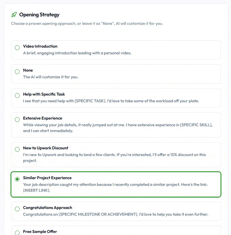Click the "Congratulations Approach" option title
Viewport: 231px width, 235px height.
click(x=48, y=208)
